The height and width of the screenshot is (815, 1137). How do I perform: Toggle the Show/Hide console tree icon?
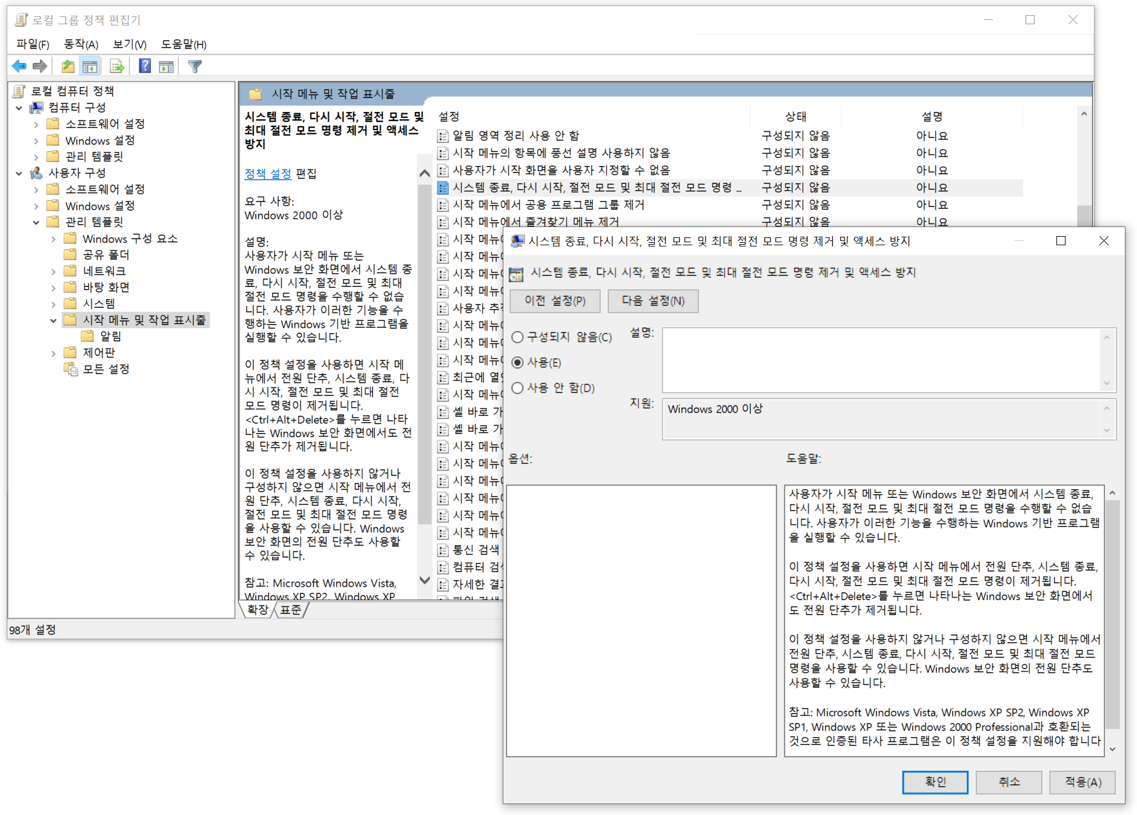90,66
